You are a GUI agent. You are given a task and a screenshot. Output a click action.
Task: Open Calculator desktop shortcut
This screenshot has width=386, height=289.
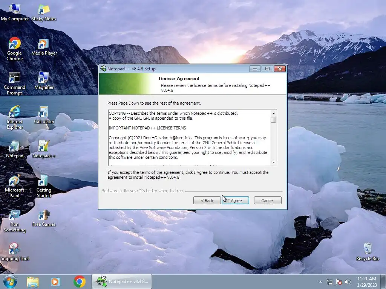pos(44,115)
